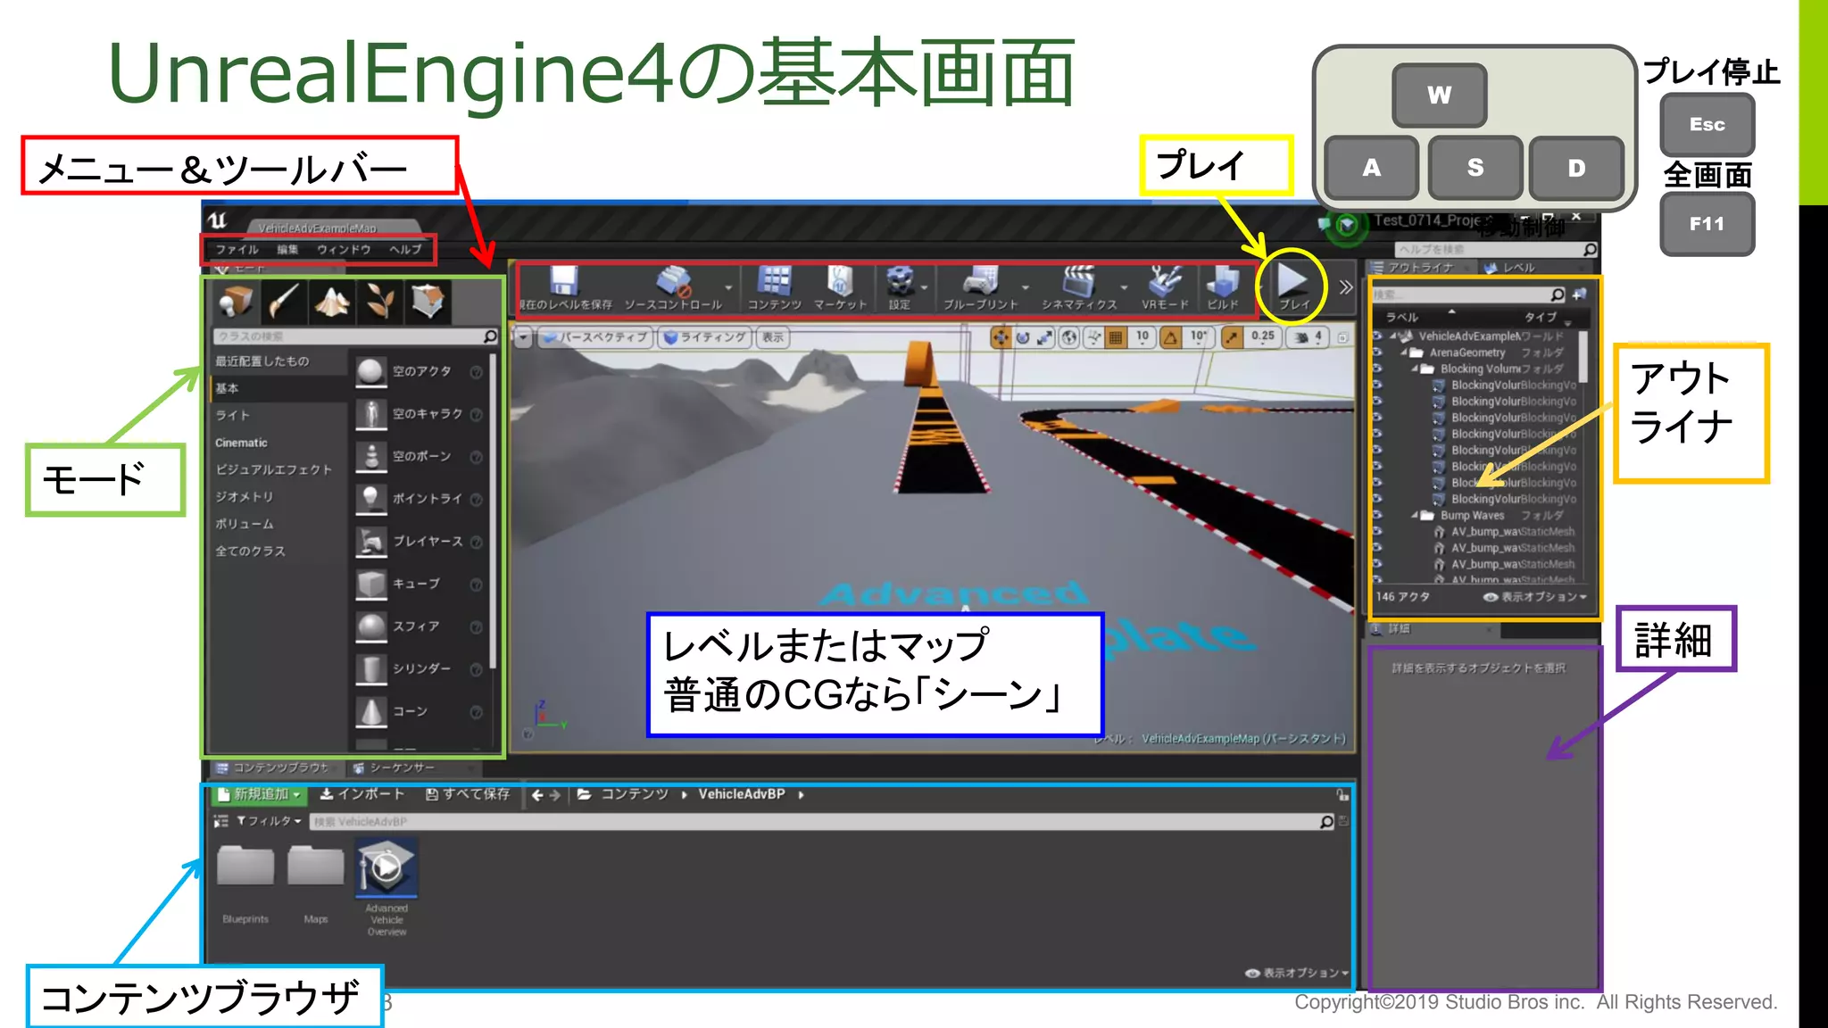Pick キューブ actor in place list
Screen dimensions: 1828x1028
[420, 584]
